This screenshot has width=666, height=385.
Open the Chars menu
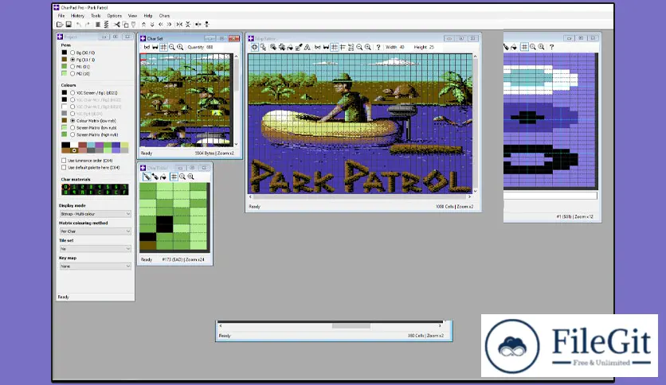[x=164, y=16]
